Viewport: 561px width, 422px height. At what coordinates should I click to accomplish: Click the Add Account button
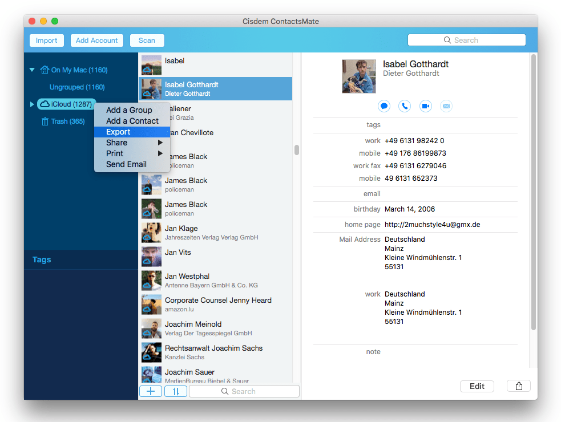coord(96,40)
